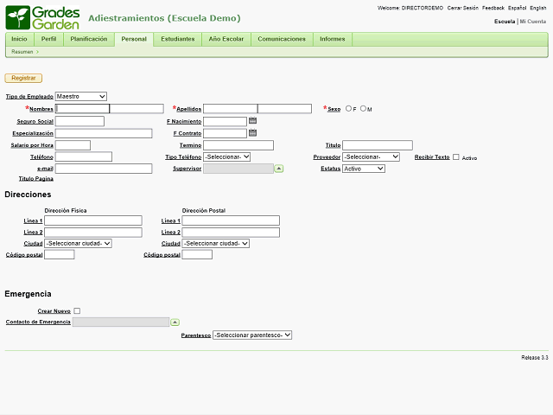Switch to the Planificación tab
Screen dimensions: 553x415
pos(89,39)
